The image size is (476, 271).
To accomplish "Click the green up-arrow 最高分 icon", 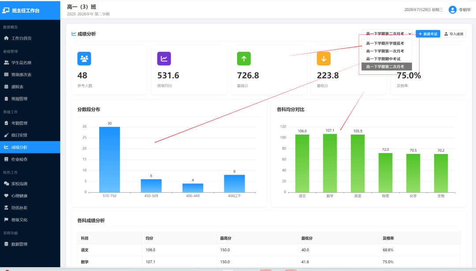I will tap(244, 59).
